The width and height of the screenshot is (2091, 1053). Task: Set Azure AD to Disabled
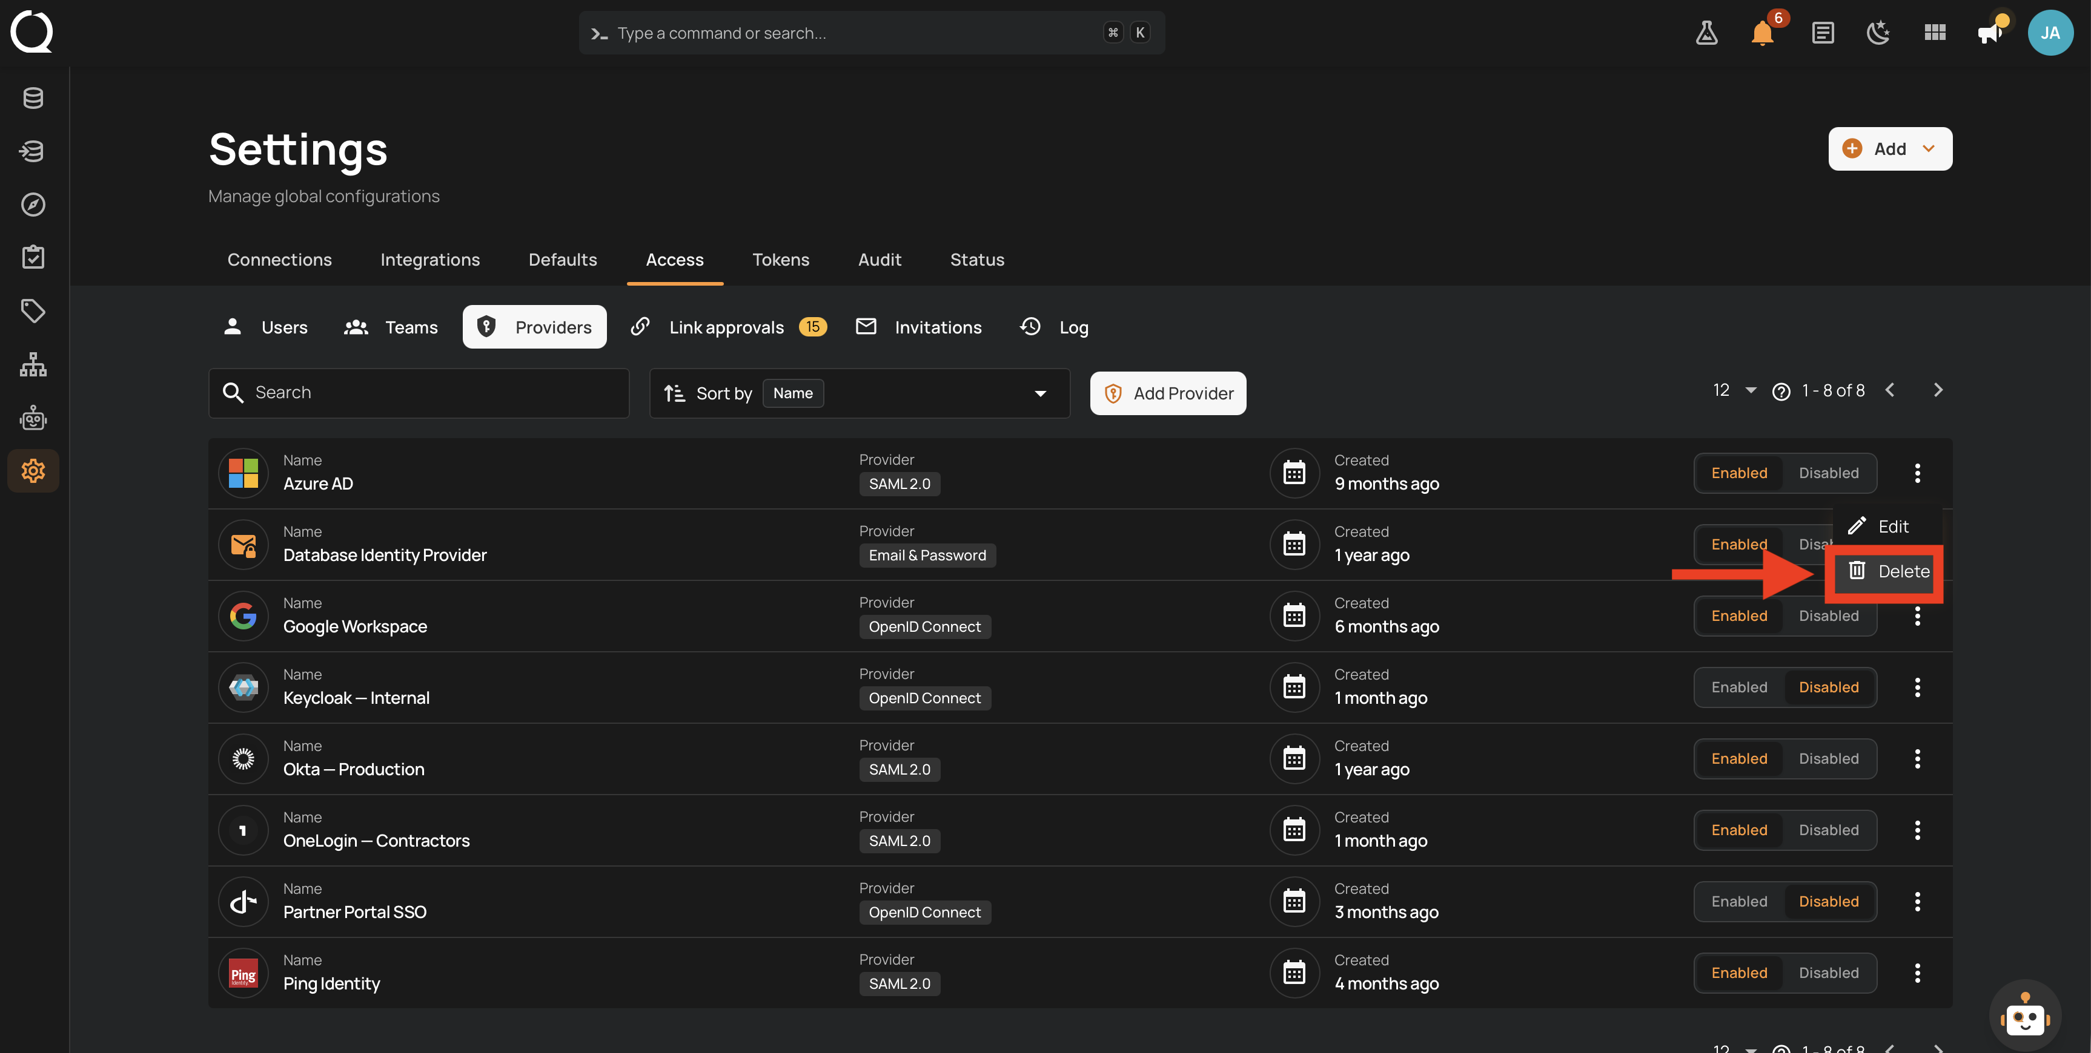click(x=1828, y=473)
